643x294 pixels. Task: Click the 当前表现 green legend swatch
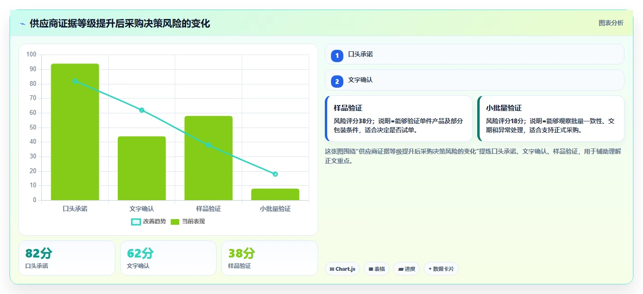coord(175,221)
